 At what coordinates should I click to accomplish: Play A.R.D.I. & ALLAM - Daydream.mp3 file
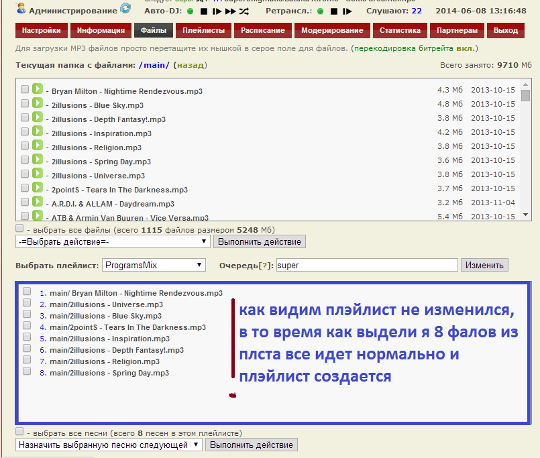coord(38,202)
